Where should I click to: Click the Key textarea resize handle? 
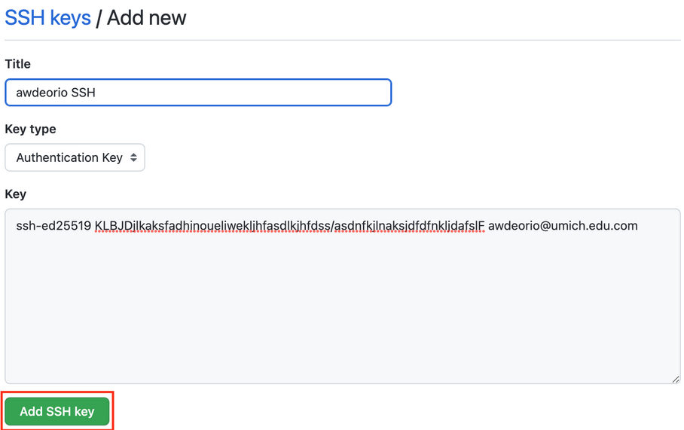click(676, 380)
